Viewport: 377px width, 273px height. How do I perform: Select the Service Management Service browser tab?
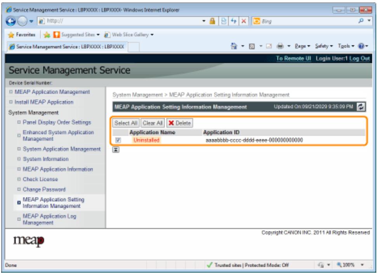pos(67,47)
